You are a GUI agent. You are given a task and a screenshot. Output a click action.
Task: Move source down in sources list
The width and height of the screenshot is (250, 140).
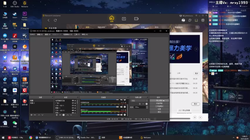click(71, 115)
